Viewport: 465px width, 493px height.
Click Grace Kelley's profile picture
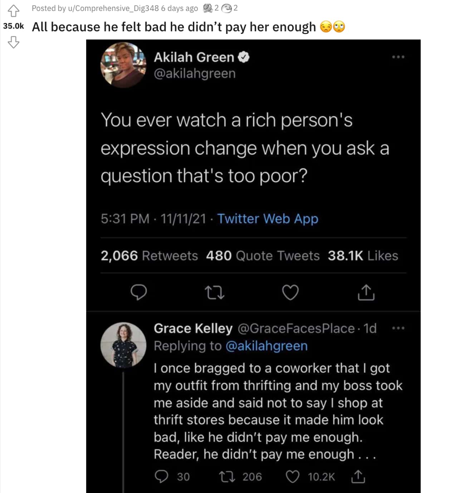123,345
